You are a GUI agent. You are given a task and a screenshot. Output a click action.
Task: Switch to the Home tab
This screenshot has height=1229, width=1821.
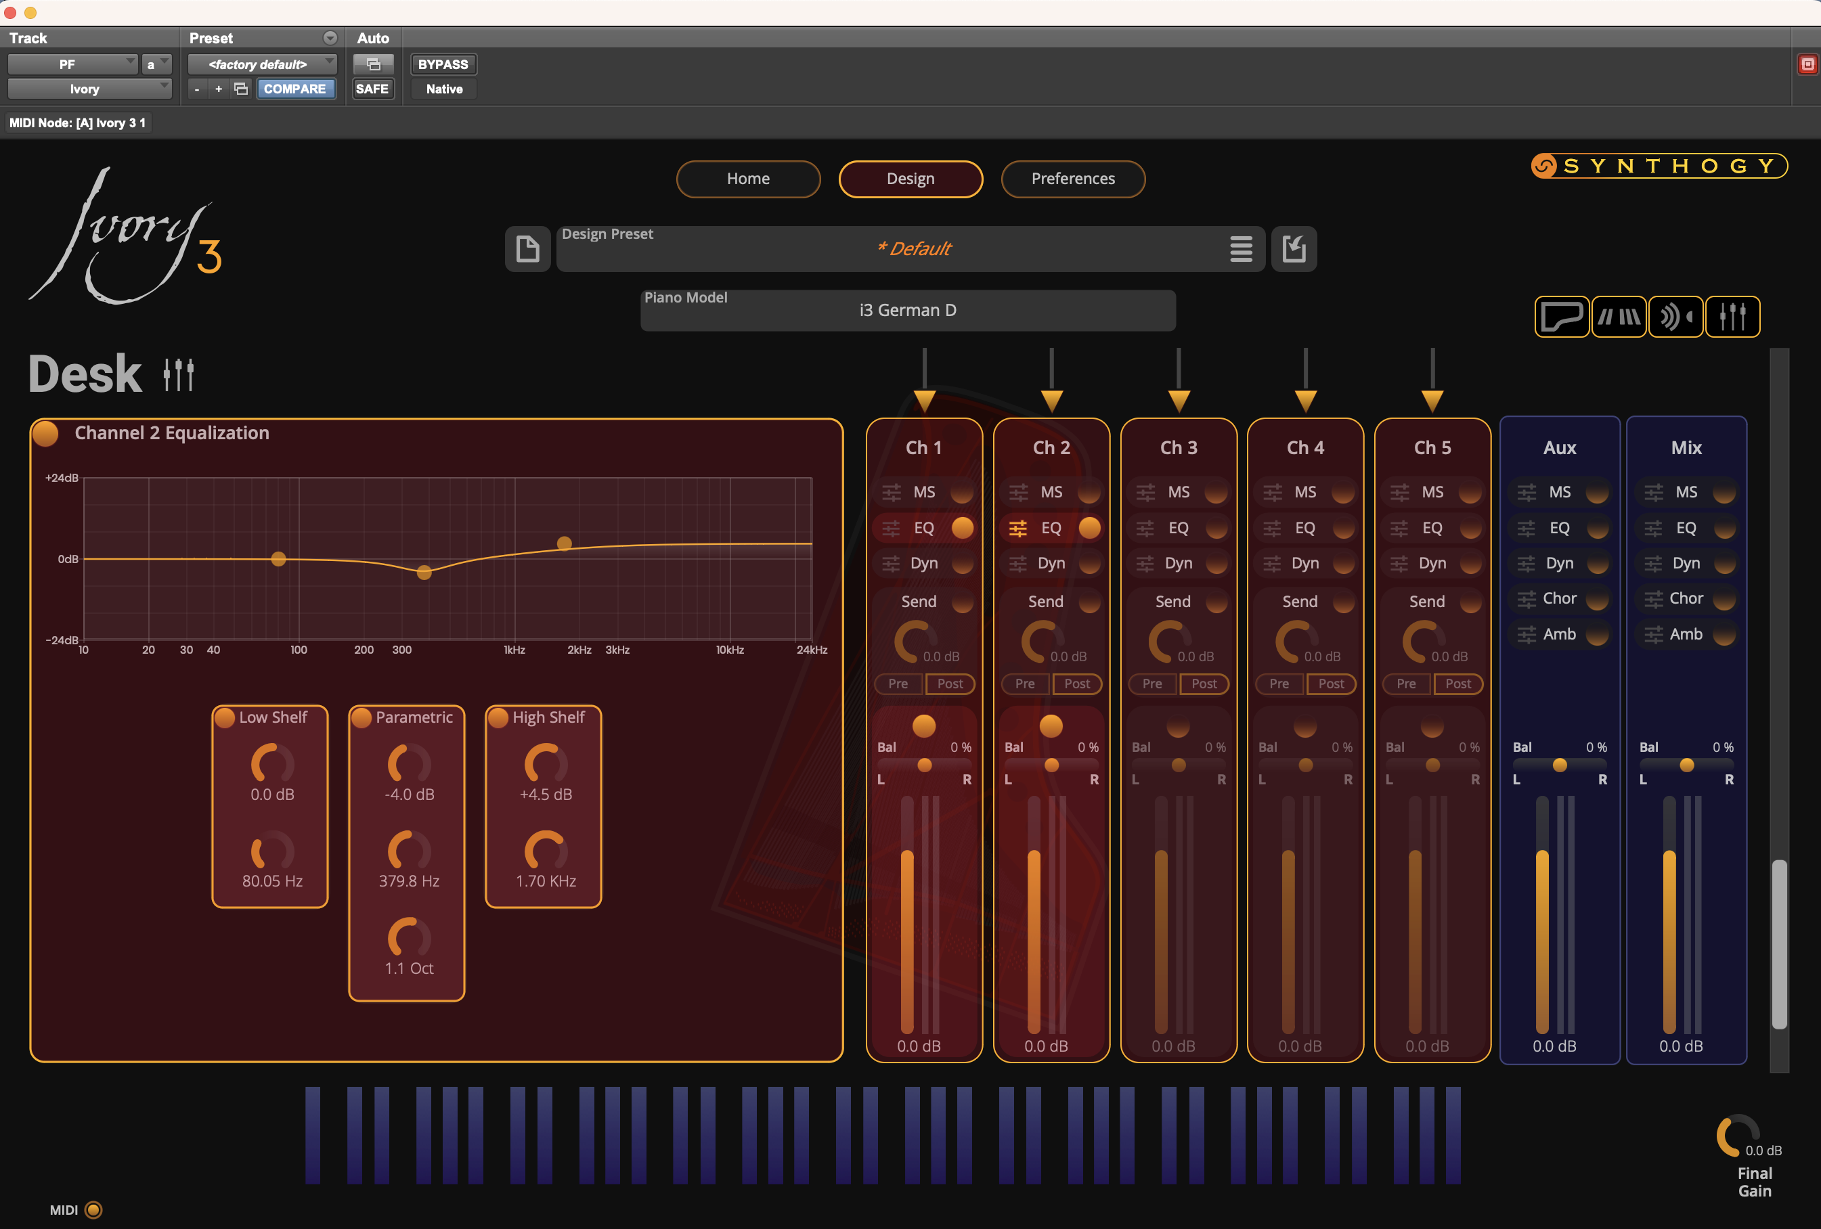[748, 179]
